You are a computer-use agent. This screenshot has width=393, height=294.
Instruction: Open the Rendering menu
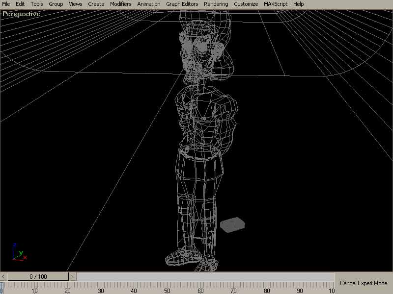click(216, 4)
